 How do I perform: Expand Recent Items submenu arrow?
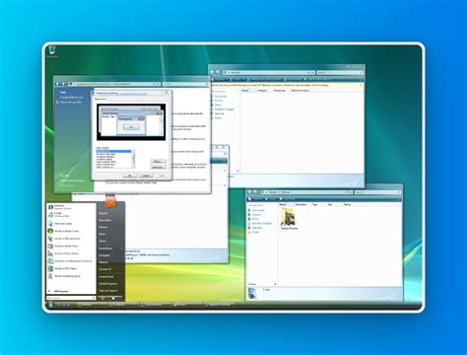(x=122, y=248)
